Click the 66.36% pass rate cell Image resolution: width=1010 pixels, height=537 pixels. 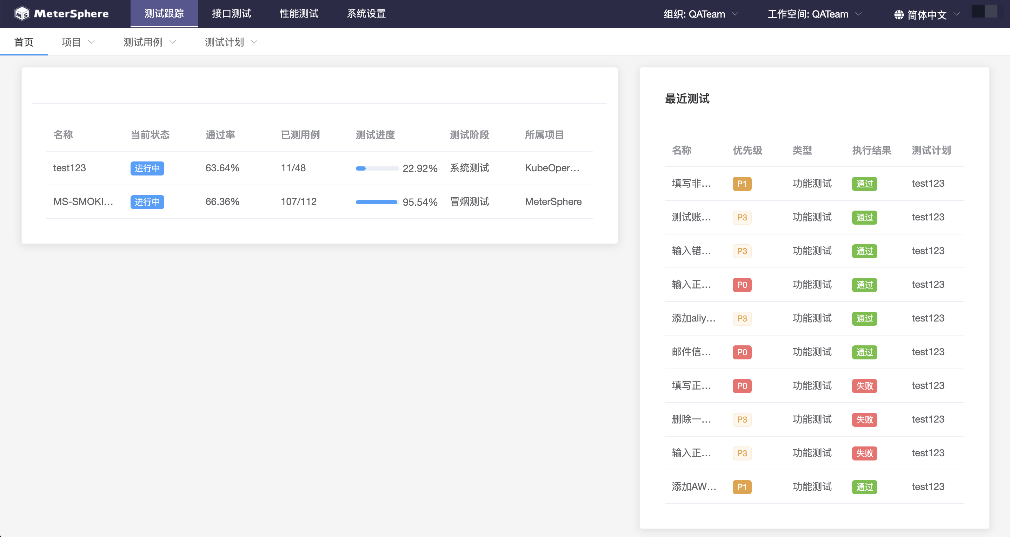[x=222, y=201]
